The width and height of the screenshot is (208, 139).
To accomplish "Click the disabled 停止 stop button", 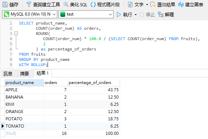I will (147, 15).
